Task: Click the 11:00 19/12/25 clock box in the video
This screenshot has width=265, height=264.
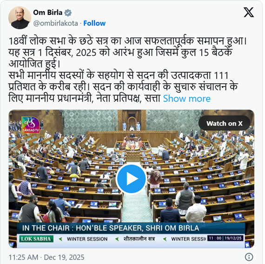Action: pos(225,238)
